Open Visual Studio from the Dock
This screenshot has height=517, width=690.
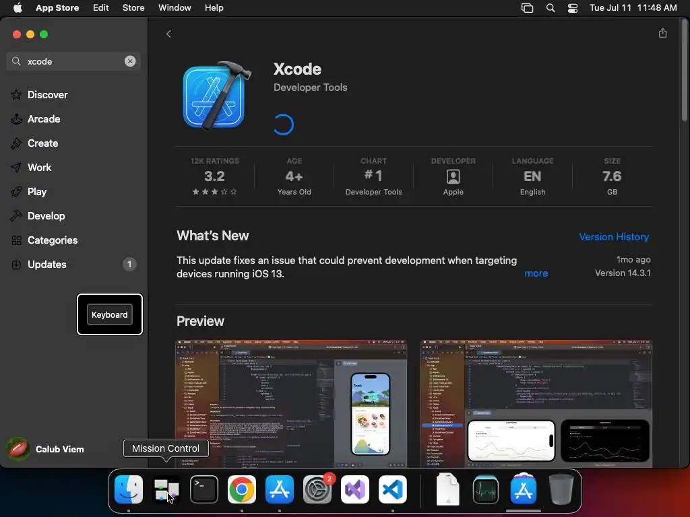[x=354, y=489]
